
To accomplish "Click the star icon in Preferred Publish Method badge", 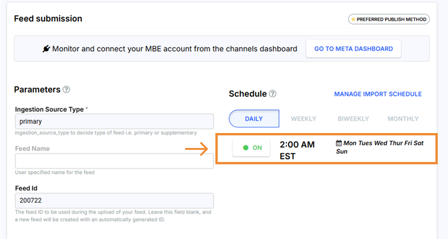I will pos(353,19).
